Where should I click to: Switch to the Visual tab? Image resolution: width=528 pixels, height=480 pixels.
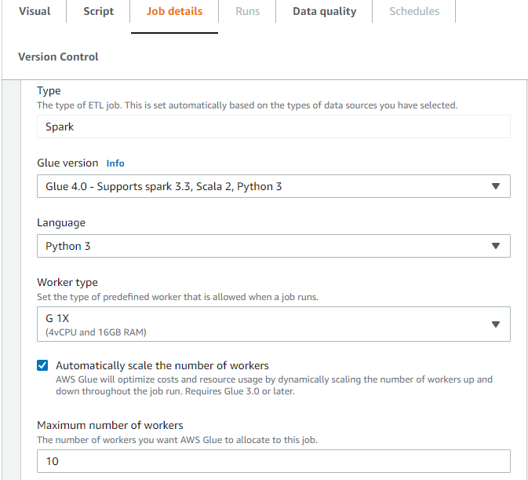(34, 12)
